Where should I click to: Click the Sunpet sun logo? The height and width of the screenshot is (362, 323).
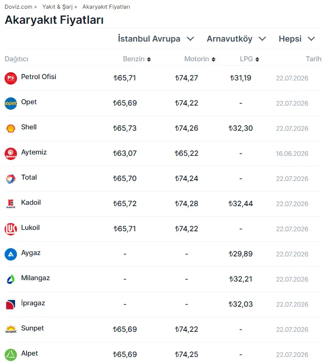pos(11,330)
